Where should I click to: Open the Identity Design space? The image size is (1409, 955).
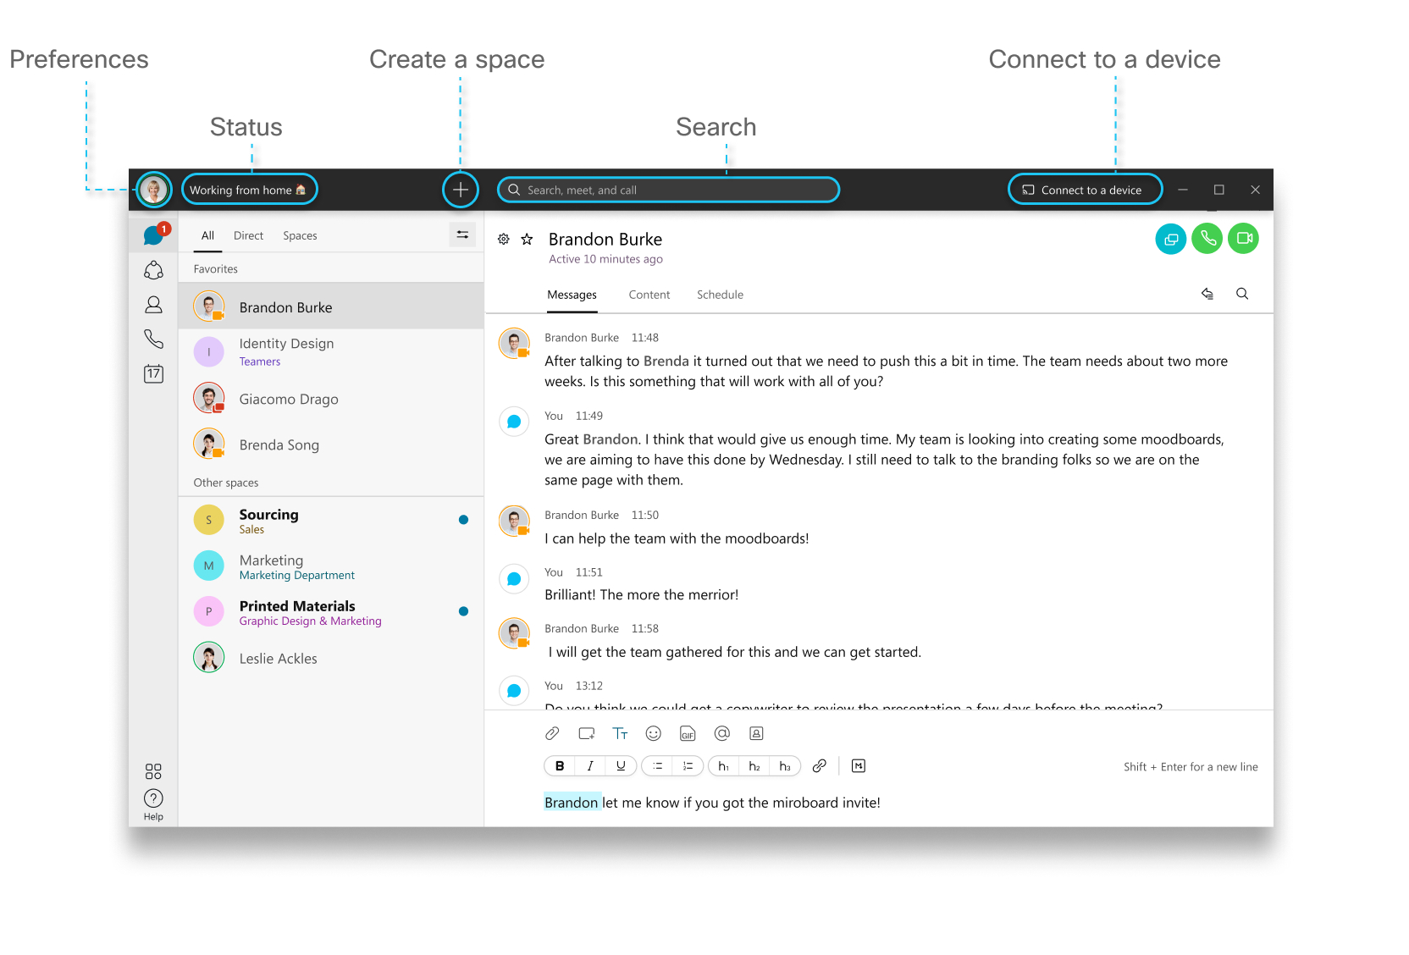[x=331, y=351]
